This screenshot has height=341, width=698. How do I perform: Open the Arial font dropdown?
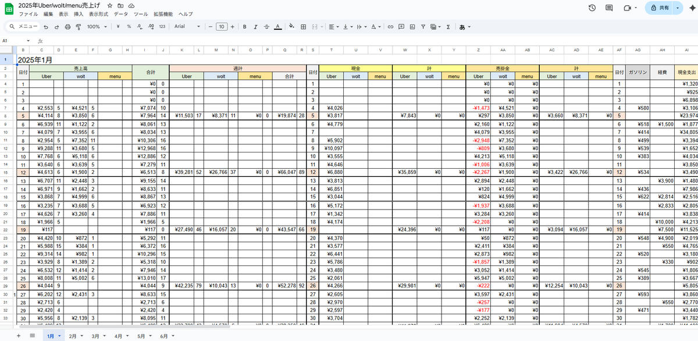[187, 27]
